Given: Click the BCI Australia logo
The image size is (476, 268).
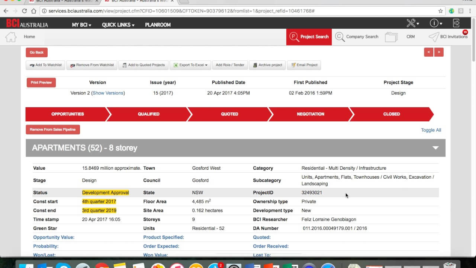Looking at the screenshot, I should [x=27, y=24].
